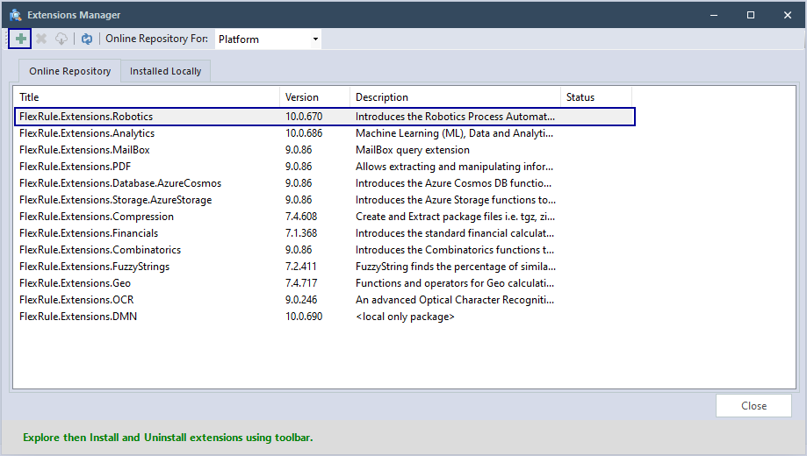The width and height of the screenshot is (807, 456).
Task: Click version 10.0.686 cell
Action: pos(304,133)
